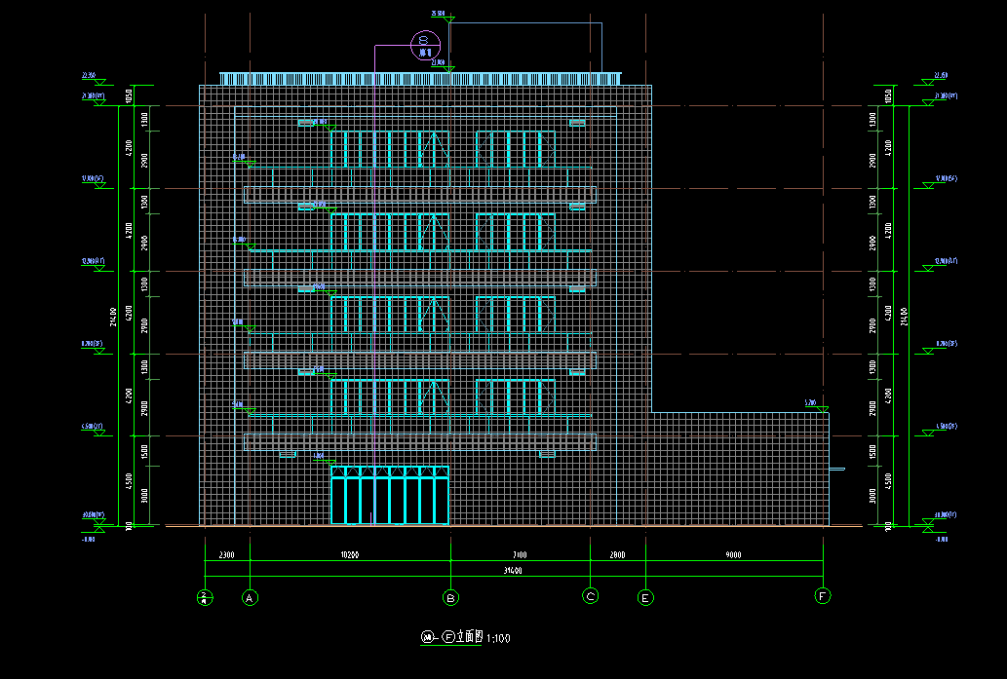
Task: Click the 31400 overall dimension text
Action: click(x=510, y=571)
